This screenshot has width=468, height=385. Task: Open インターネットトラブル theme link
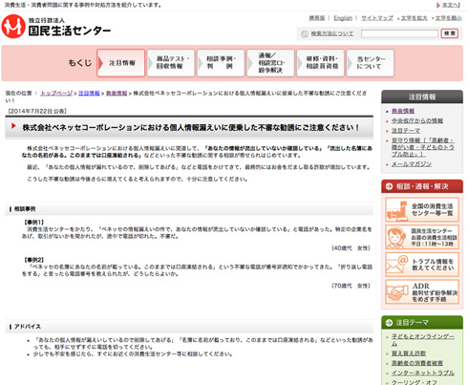tap(423, 373)
